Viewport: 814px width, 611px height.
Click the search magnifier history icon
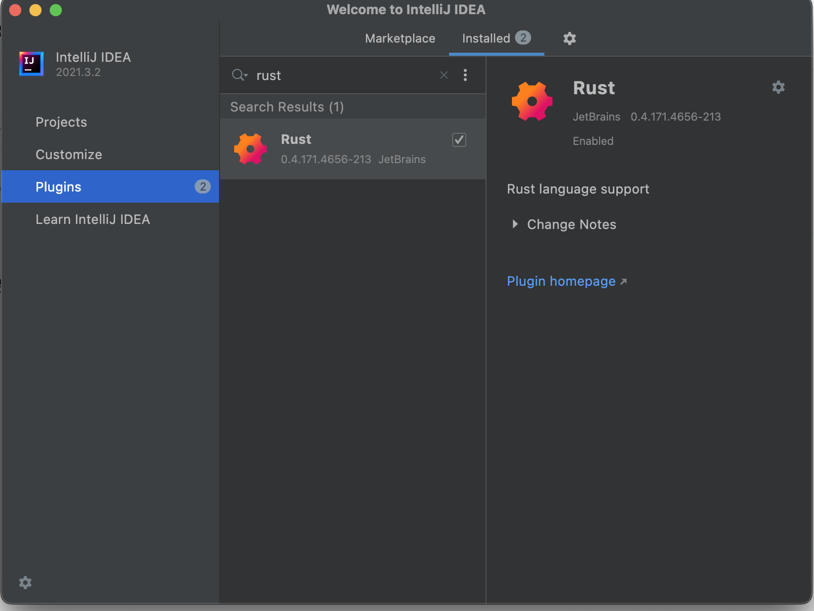click(240, 75)
